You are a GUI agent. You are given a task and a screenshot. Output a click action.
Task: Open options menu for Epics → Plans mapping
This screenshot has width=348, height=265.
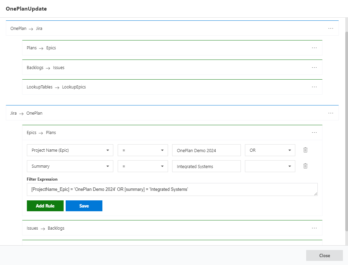pos(314,132)
